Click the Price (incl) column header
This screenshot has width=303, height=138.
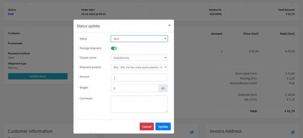tap(251, 34)
